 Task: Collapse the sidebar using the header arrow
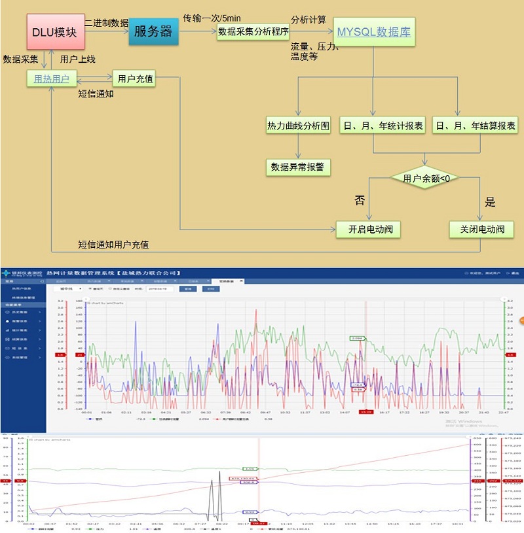click(x=41, y=281)
